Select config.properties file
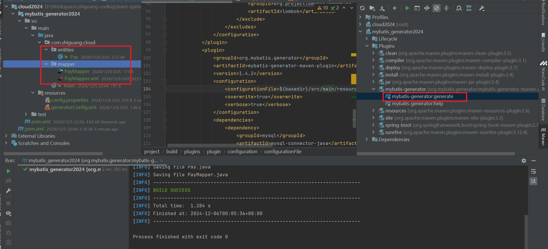Screen dimensions: 548x249 70,100
